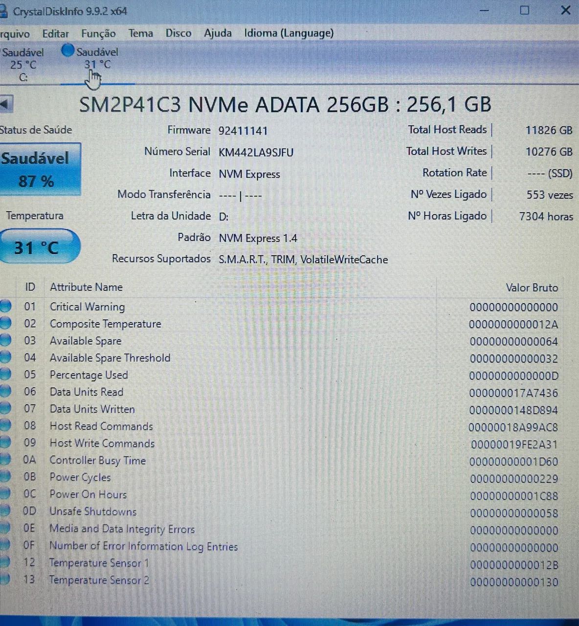Open the Ajuda menu
This screenshot has height=626, width=579.
(218, 33)
